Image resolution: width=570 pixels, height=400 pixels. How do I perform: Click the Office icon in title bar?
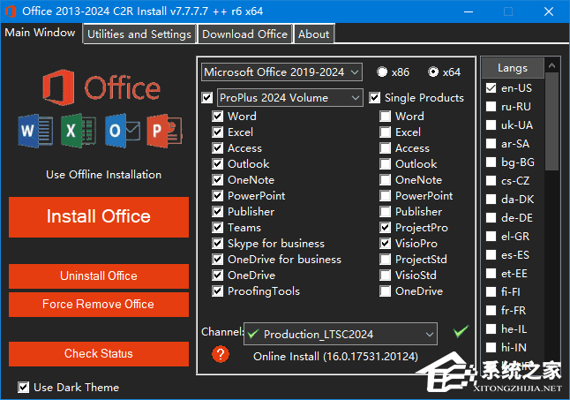click(11, 11)
